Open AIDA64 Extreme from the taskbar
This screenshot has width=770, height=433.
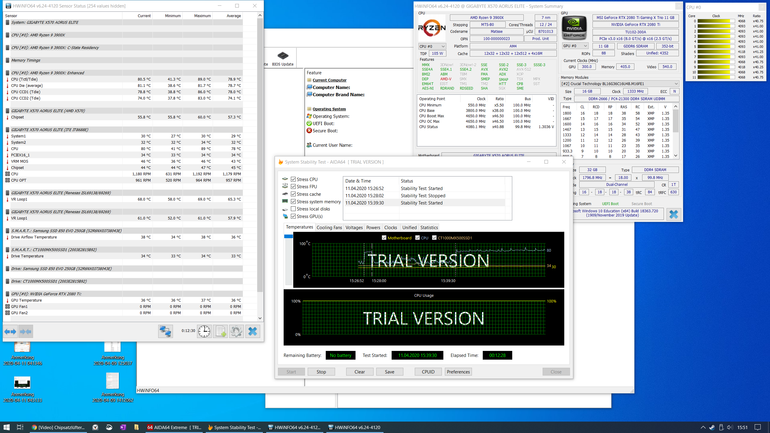174,427
